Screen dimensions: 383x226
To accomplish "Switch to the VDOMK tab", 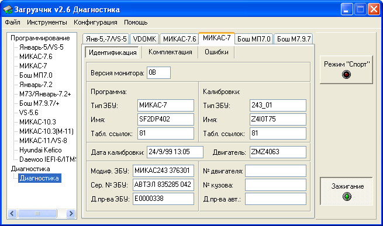I will point(144,39).
